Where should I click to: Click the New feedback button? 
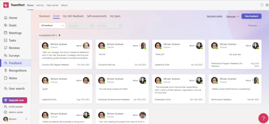pyautogui.click(x=251, y=16)
